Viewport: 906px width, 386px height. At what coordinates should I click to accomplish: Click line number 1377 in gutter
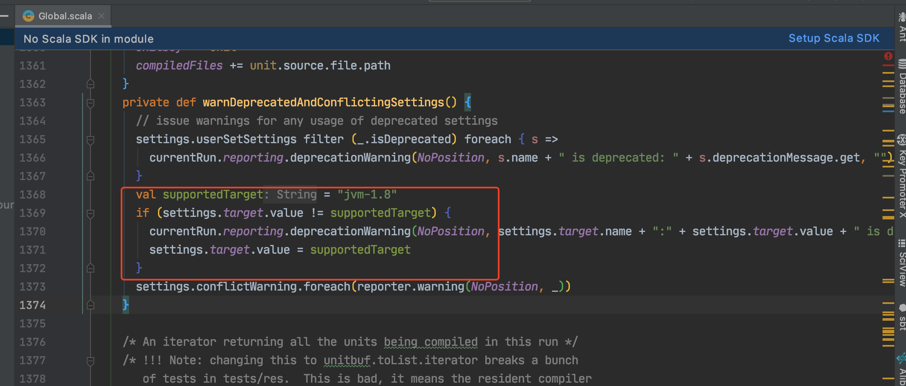pos(33,360)
